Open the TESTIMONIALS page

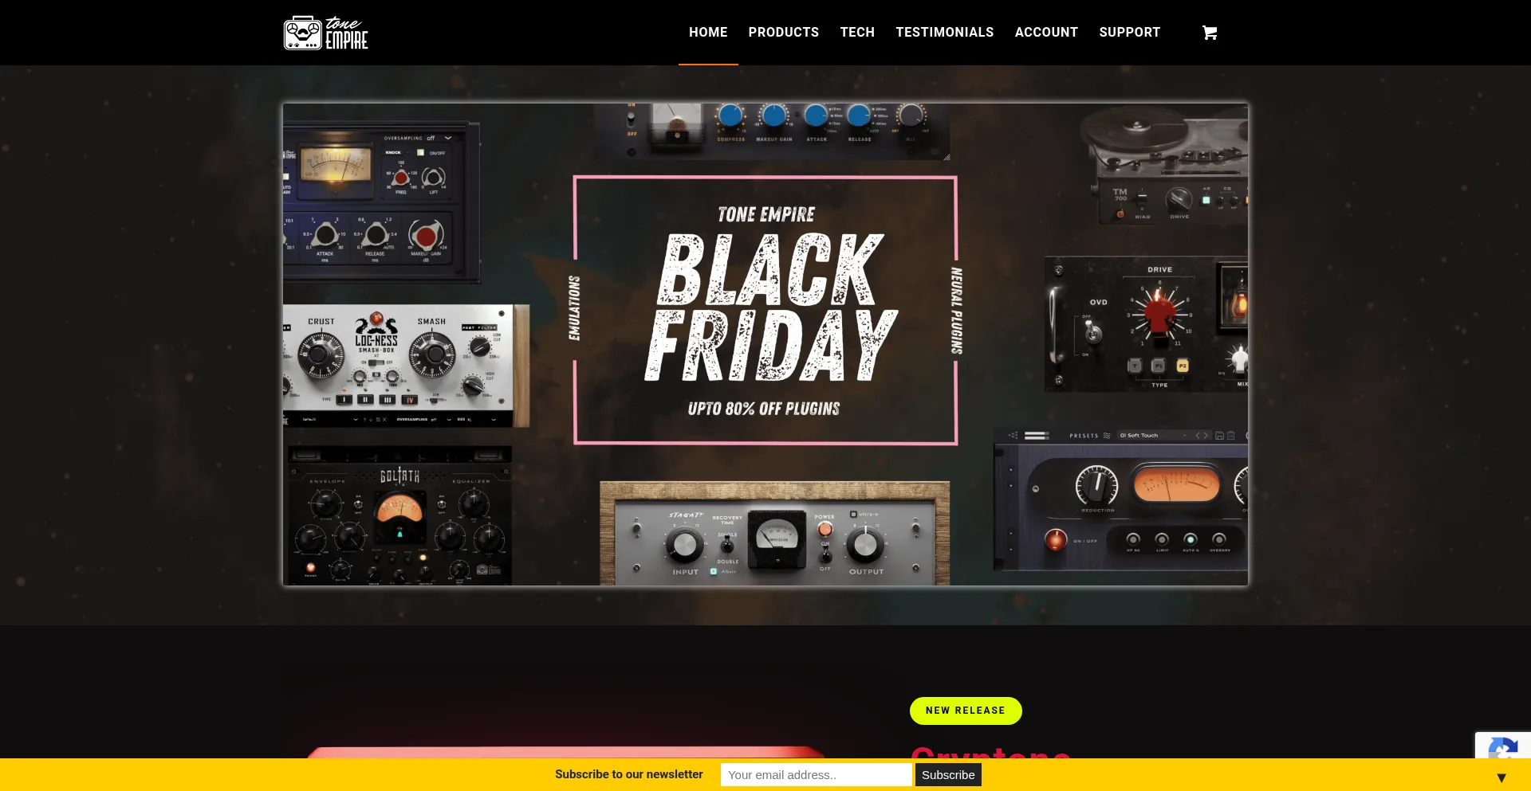click(944, 33)
